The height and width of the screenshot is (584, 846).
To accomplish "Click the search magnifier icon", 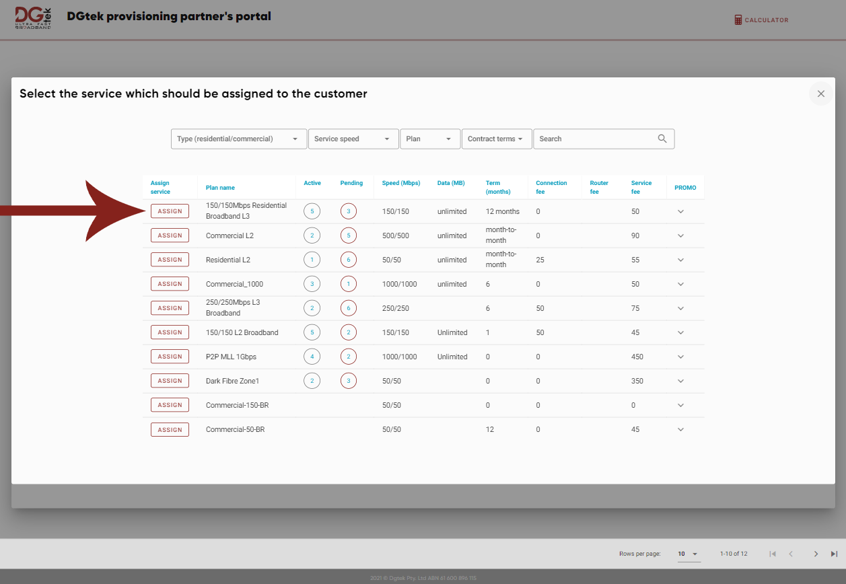I will point(662,139).
